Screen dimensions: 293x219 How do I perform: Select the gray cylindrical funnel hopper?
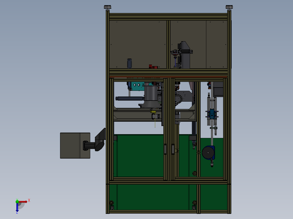(x=151, y=97)
